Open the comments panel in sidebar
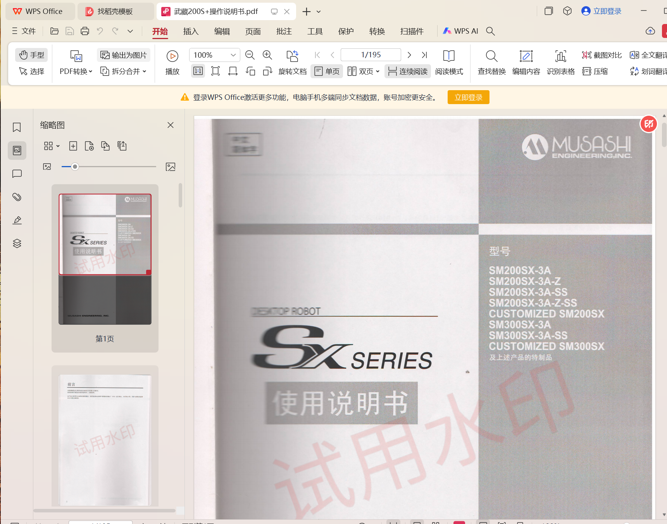Image resolution: width=667 pixels, height=524 pixels. click(x=17, y=174)
